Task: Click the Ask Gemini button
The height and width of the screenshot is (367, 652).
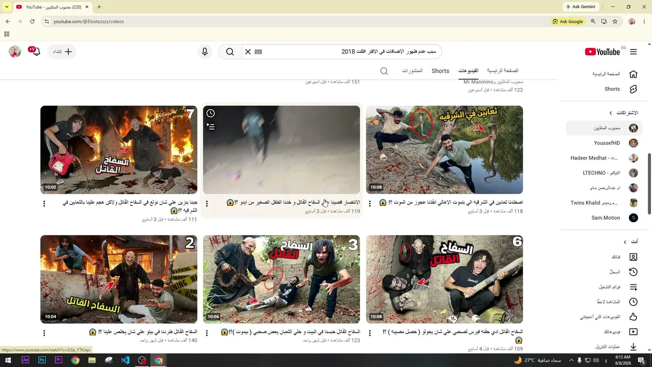Action: 580,7
